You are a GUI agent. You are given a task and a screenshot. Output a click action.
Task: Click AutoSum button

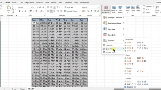[x=147, y=6]
